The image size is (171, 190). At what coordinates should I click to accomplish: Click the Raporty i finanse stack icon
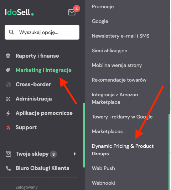click(x=8, y=56)
